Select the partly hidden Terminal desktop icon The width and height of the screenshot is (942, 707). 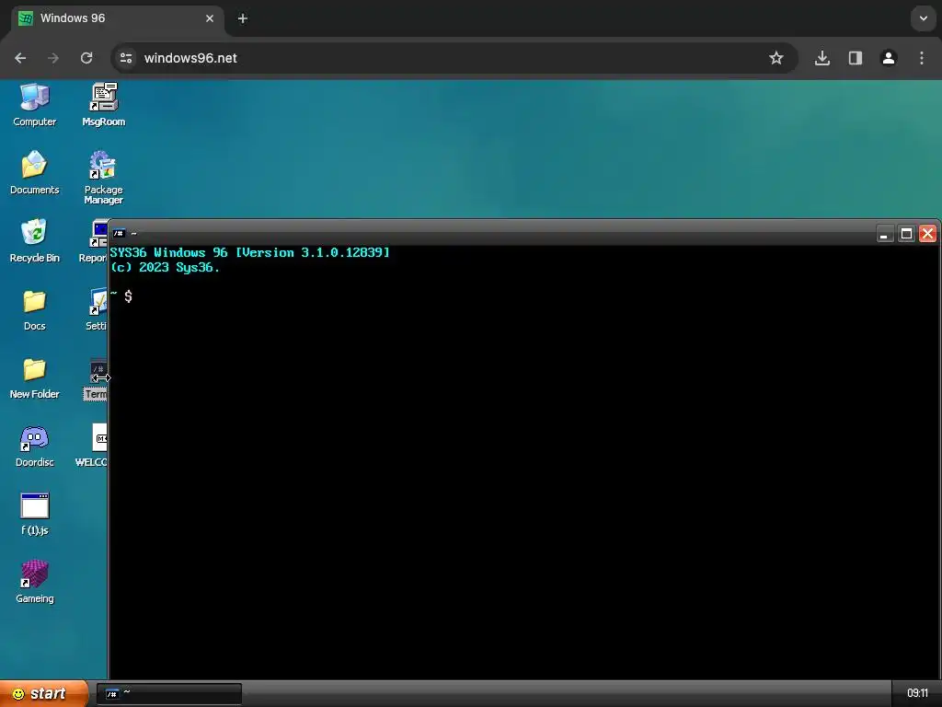click(x=96, y=378)
